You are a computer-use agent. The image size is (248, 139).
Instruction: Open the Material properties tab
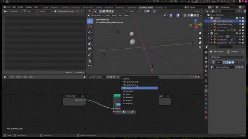[206, 112]
